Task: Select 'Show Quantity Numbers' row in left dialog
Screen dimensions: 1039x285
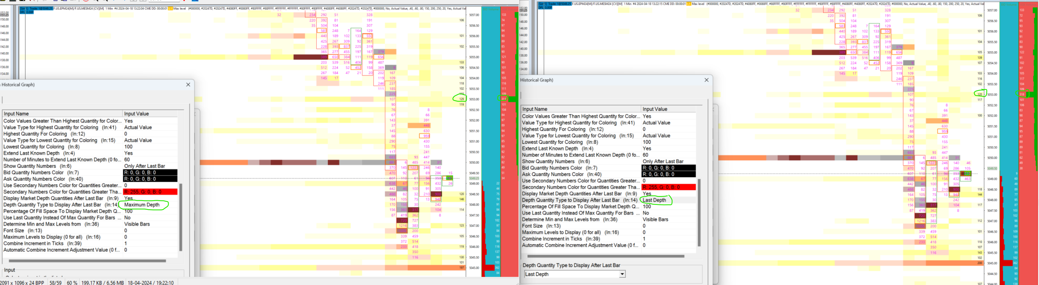Action: (x=90, y=166)
